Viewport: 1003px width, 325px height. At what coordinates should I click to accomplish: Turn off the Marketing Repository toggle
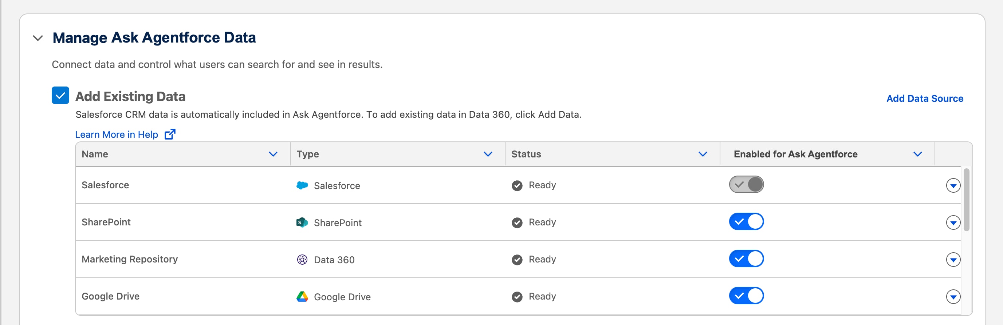746,259
